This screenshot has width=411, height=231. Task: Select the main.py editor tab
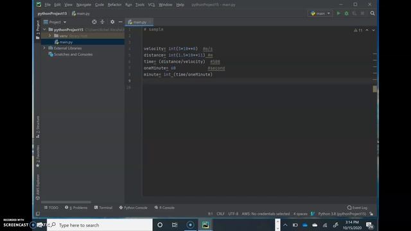coord(139,22)
